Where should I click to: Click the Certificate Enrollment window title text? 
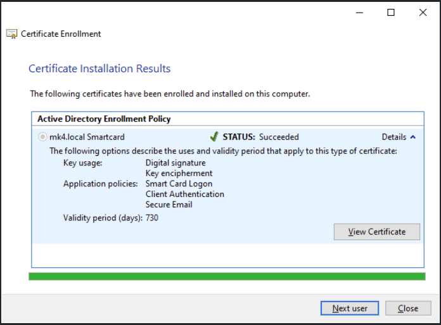point(61,34)
